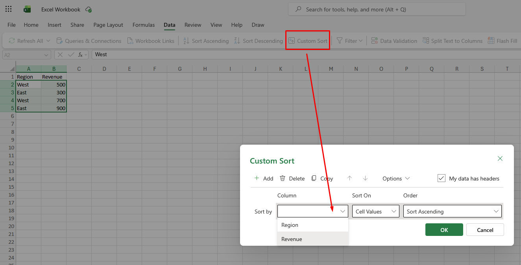Viewport: 521px width, 265px height.
Task: Select the cell with value 900
Action: (54, 108)
